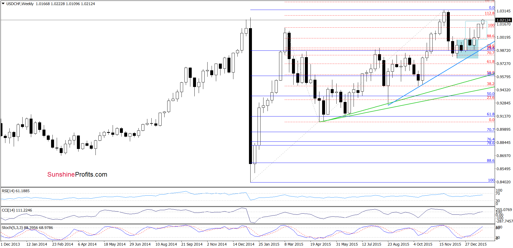Click the 0.97270 price axis value
The height and width of the screenshot is (248, 513).
click(503, 64)
